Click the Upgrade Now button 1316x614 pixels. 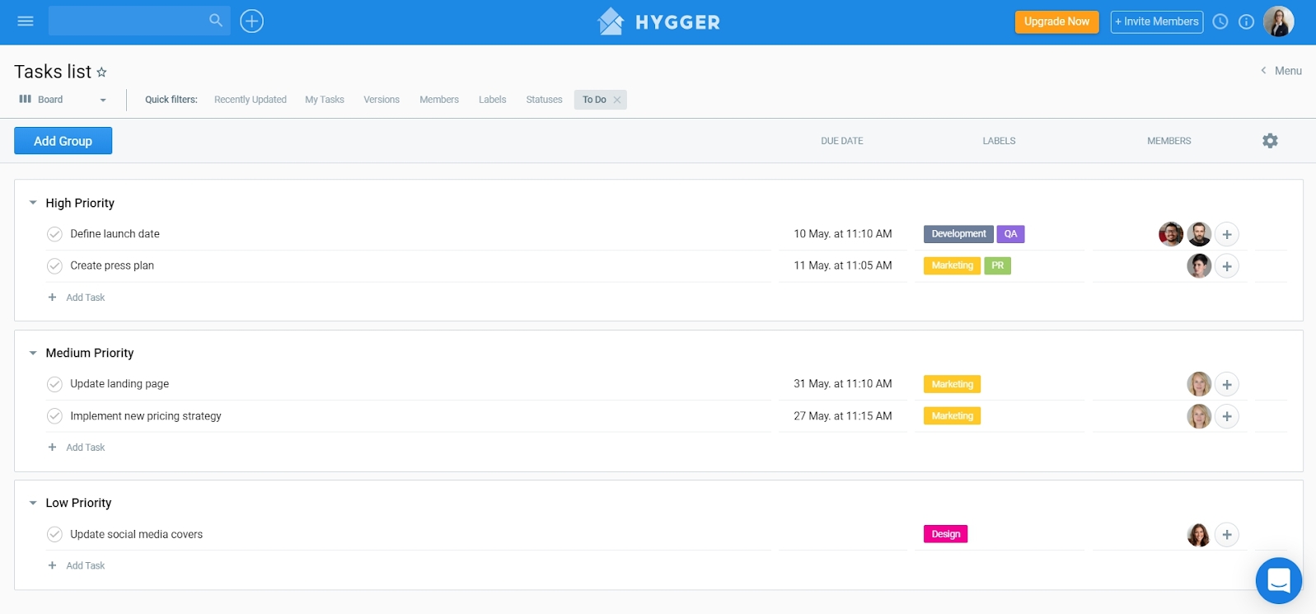point(1056,22)
